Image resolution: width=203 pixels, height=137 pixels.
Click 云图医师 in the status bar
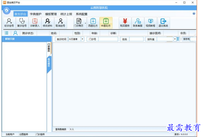[24, 134]
